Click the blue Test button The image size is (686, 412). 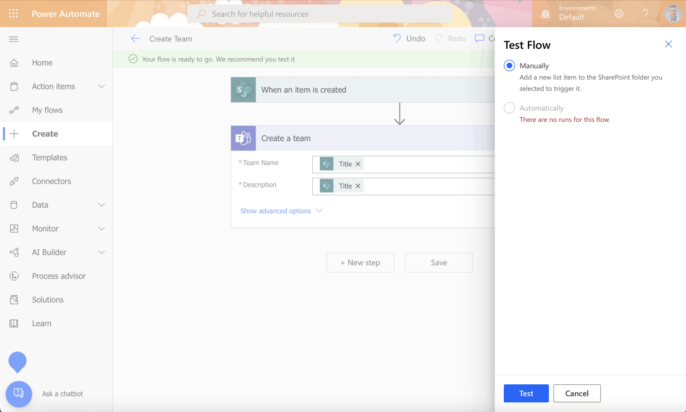pyautogui.click(x=526, y=394)
